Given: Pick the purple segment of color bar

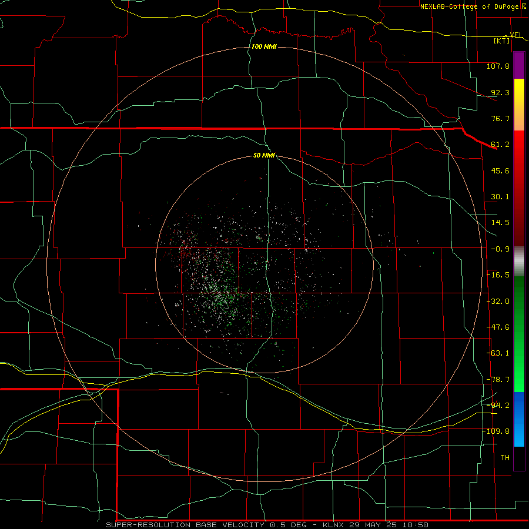Looking at the screenshot, I should [519, 65].
